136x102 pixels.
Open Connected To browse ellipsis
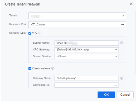pyautogui.click(x=115, y=85)
